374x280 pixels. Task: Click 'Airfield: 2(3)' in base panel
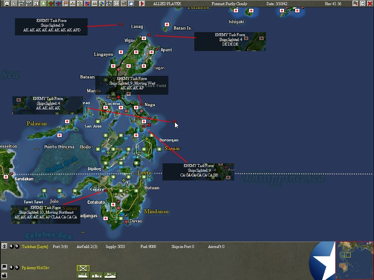point(87,247)
